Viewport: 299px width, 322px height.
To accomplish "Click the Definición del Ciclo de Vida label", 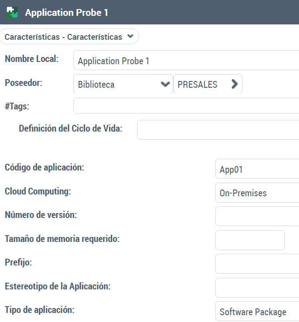I will (71, 128).
